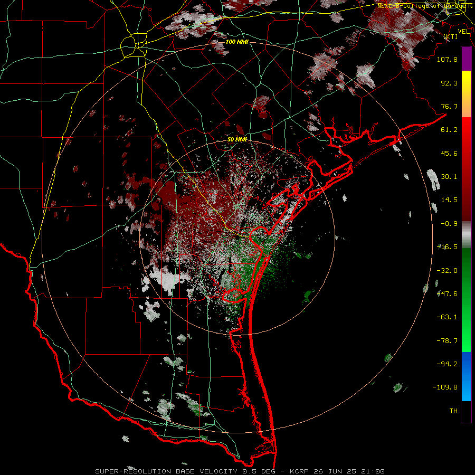The image size is (475, 475).
Task: Click the 50 NMI range ring label
Action: tap(237, 139)
